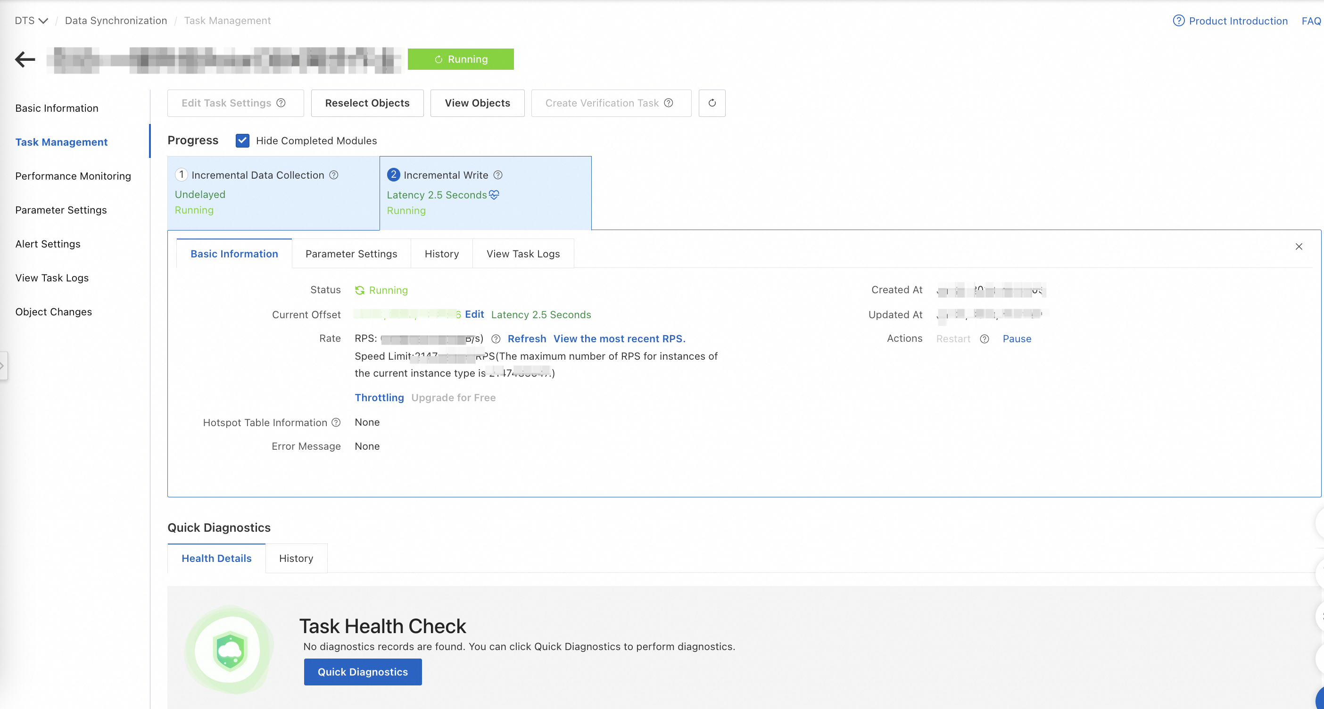Click help icon for Hotspot Table Information
The image size is (1324, 709).
coord(336,422)
